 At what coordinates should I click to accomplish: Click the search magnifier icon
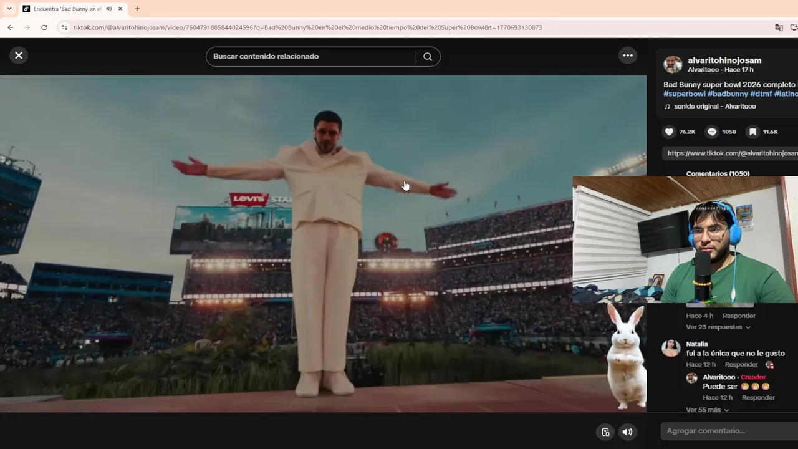pyautogui.click(x=428, y=56)
